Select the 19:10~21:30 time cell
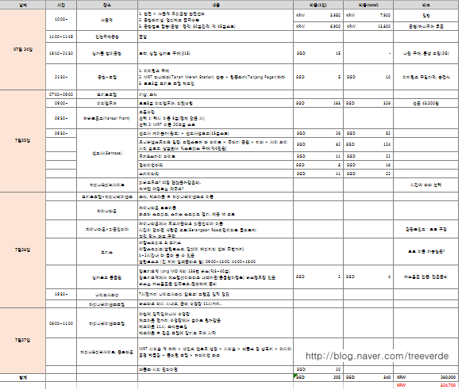 coord(61,53)
